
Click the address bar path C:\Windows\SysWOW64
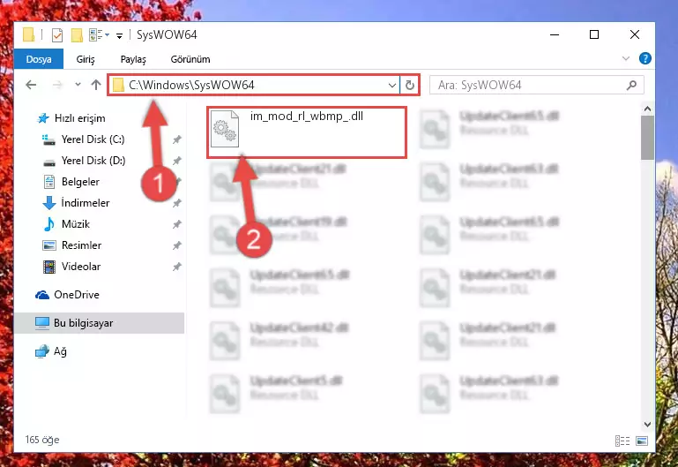(191, 85)
